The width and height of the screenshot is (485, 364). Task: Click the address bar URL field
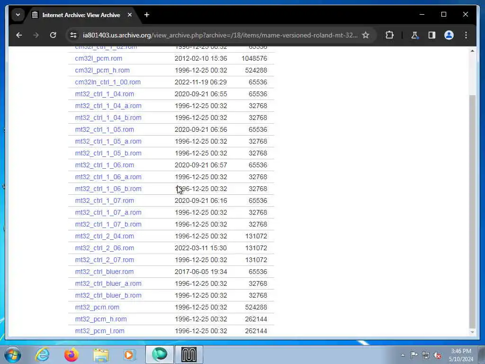(x=220, y=35)
